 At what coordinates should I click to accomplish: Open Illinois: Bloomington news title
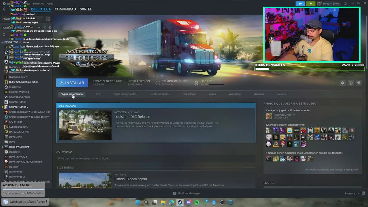[x=131, y=179]
